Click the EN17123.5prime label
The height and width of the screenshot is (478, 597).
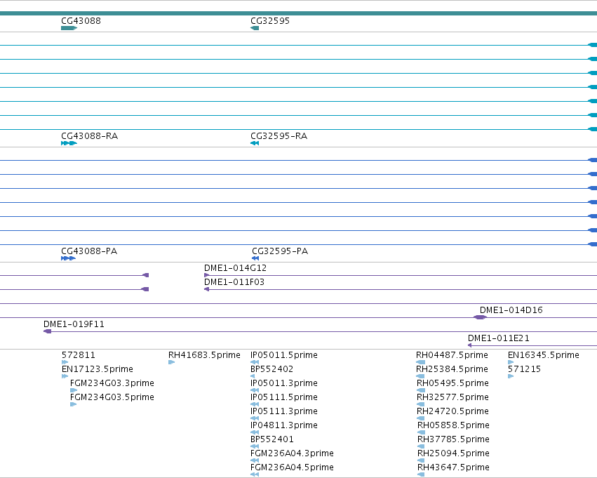click(x=98, y=369)
